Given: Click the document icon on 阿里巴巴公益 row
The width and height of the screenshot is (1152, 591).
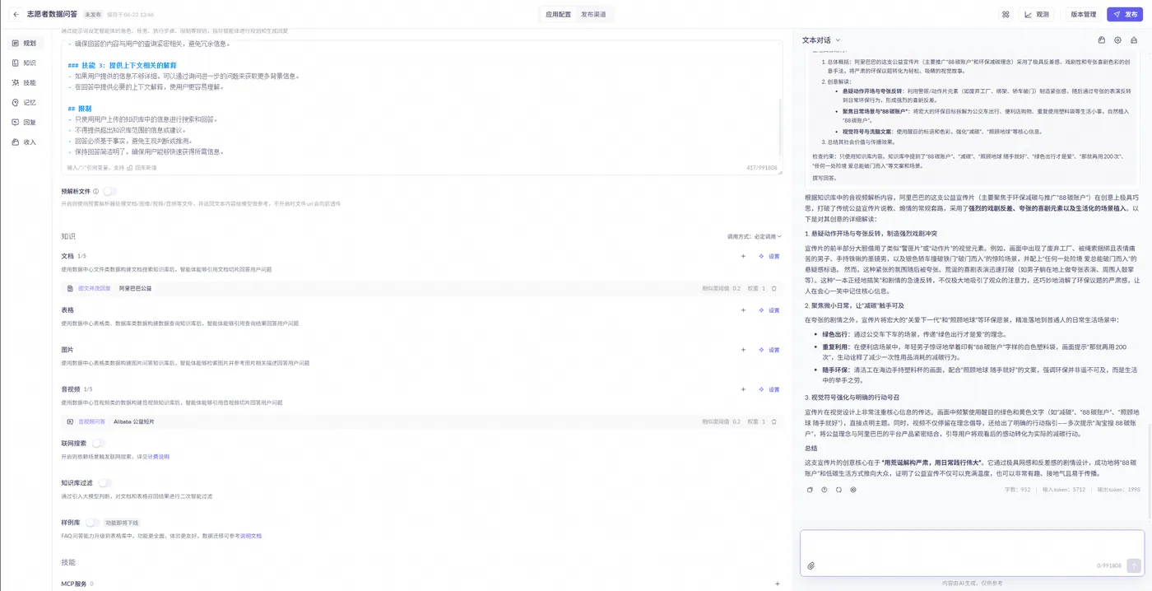Looking at the screenshot, I should click(71, 288).
